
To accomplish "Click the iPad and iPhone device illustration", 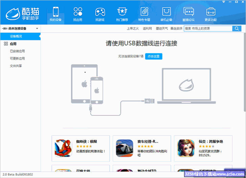I will pyautogui.click(x=87, y=84).
